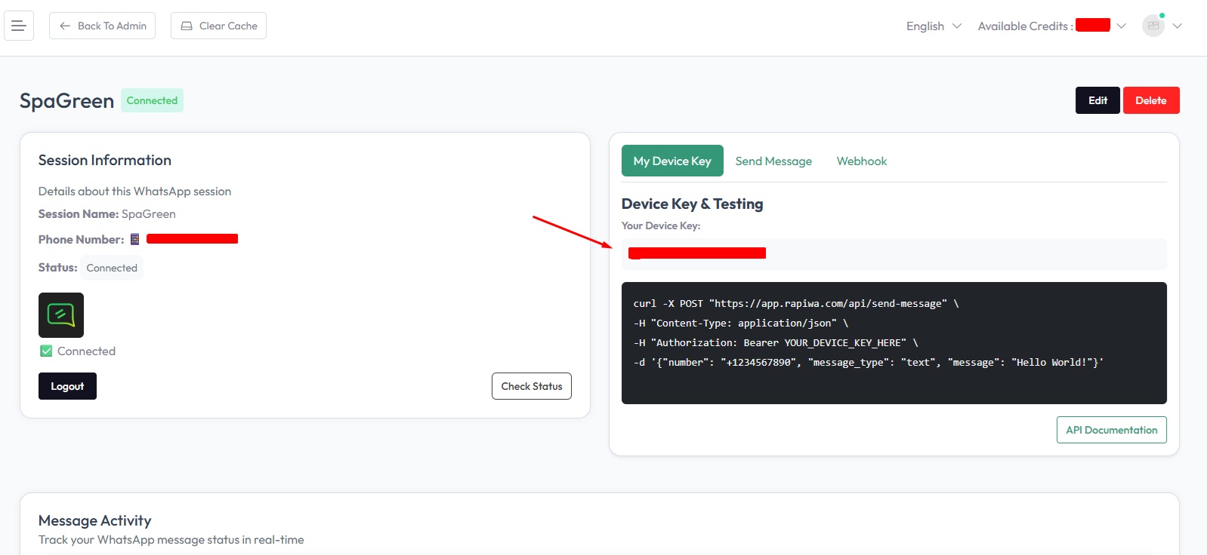Toggle the green Connected checkbox

46,351
